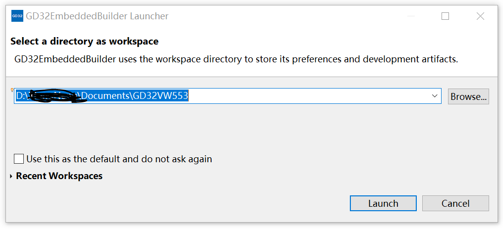Enable 'Use this as the default' checkbox
Viewport: 503px width, 230px height.
[x=19, y=159]
